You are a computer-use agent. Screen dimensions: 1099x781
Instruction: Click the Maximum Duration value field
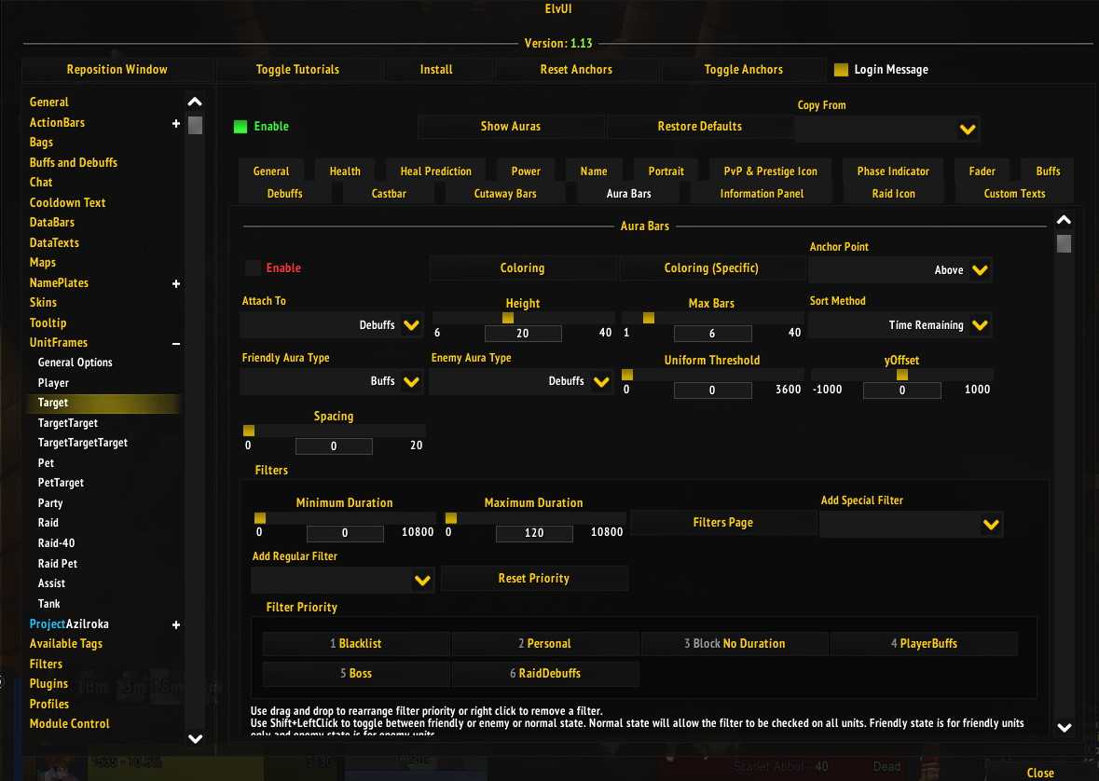(534, 533)
